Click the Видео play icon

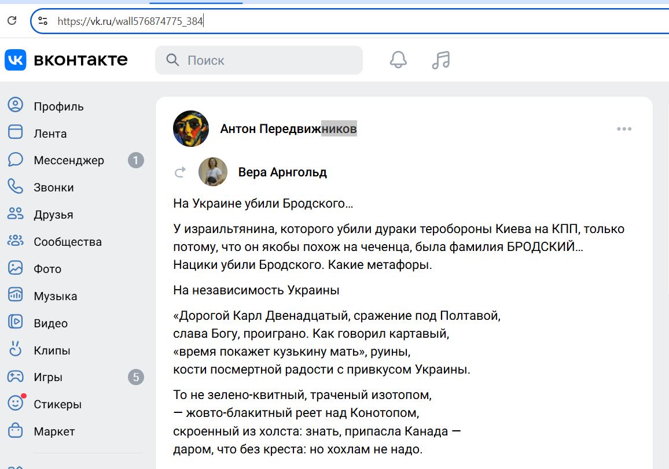tap(16, 322)
